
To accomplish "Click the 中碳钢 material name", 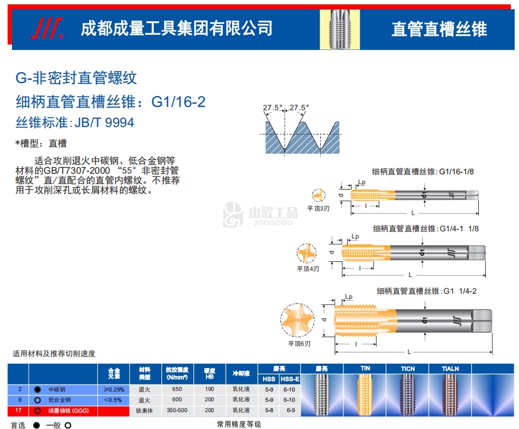I will point(57,390).
